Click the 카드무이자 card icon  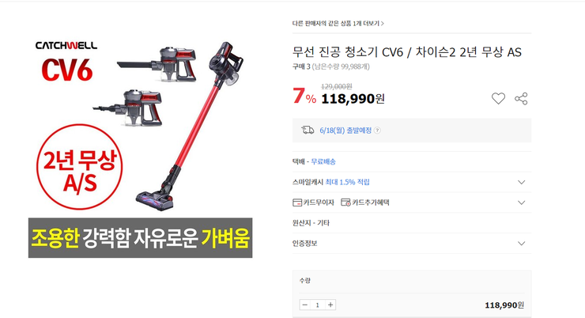(x=297, y=203)
